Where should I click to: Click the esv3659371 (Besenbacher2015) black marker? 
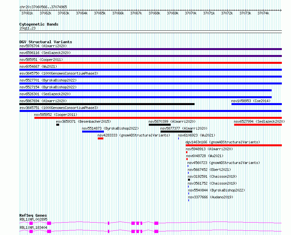pyautogui.click(x=58, y=125)
